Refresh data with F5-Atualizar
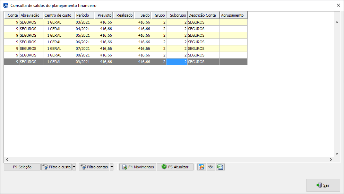344x194 pixels. click(x=175, y=167)
